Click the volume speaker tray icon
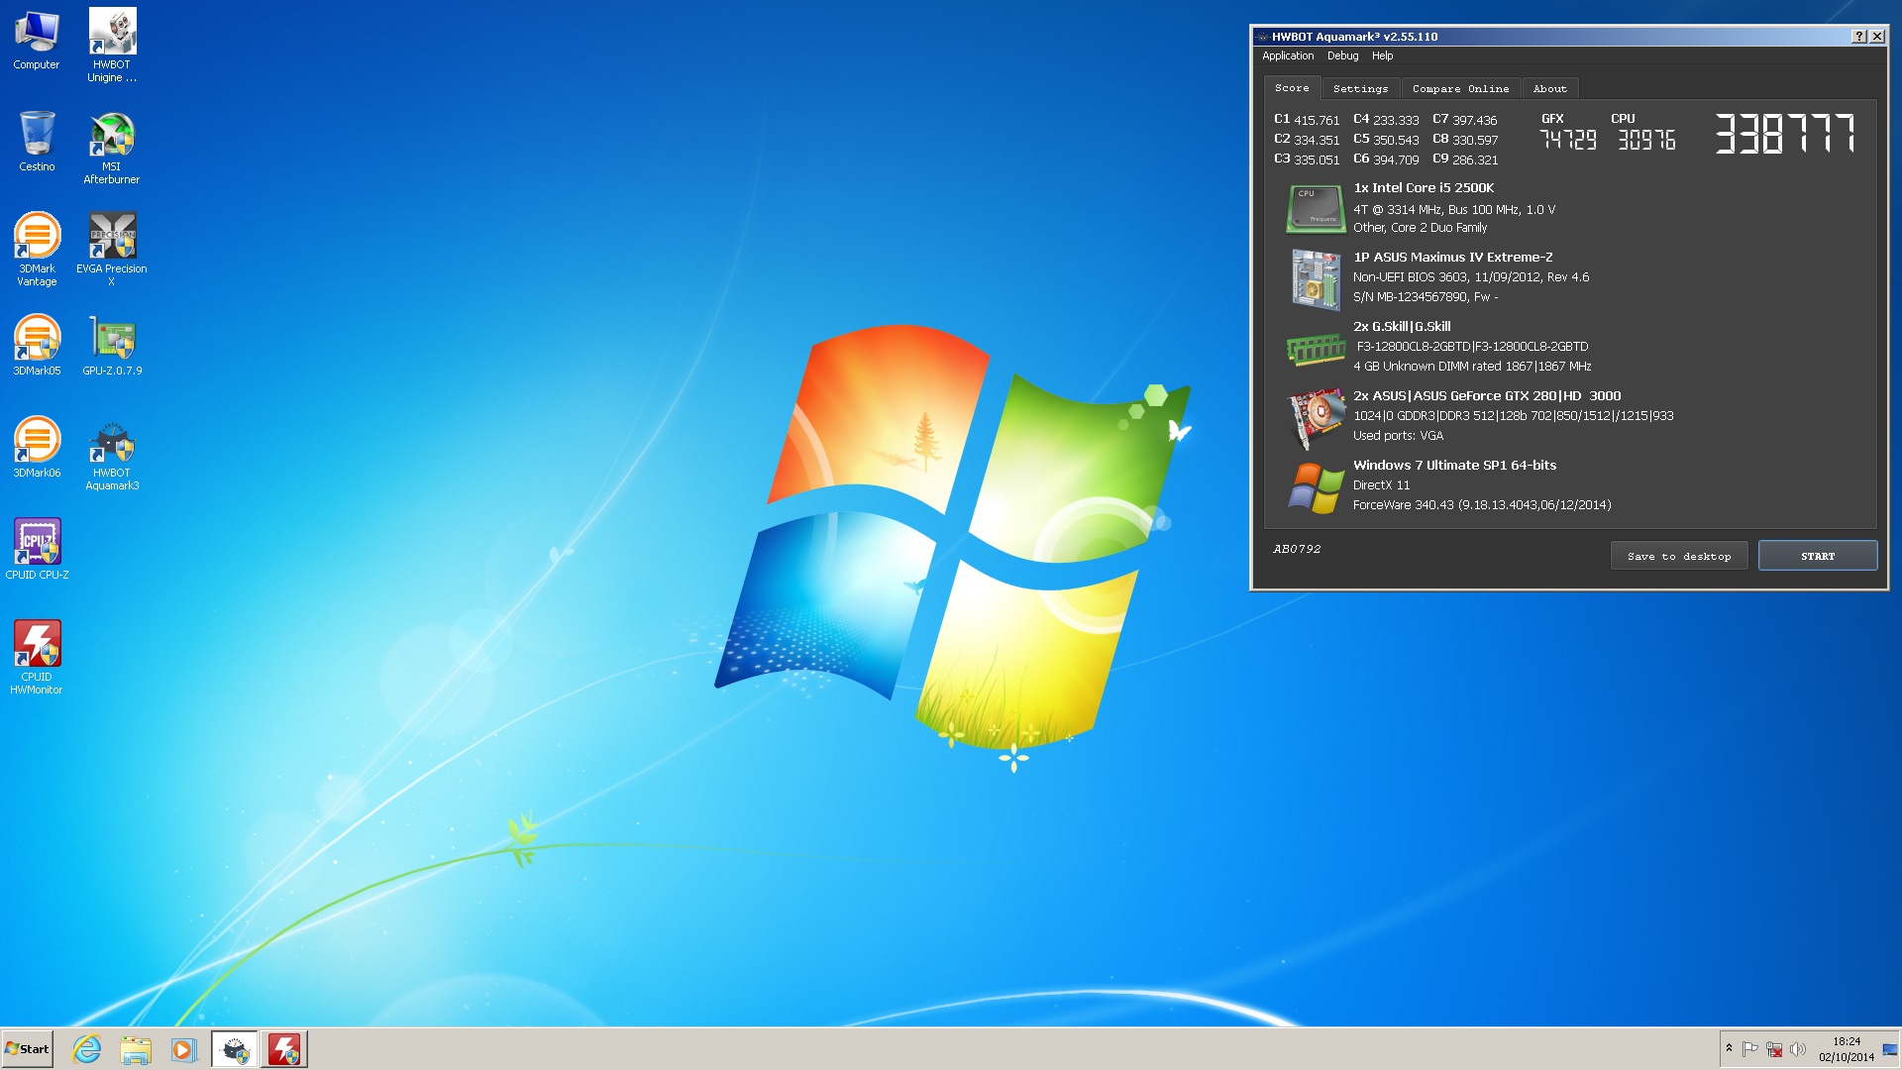 (x=1798, y=1049)
